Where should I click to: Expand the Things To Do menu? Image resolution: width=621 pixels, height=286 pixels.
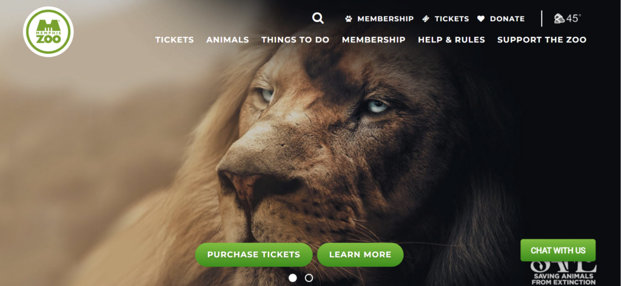295,40
